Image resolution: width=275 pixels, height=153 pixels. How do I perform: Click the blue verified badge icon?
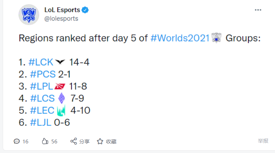point(85,10)
